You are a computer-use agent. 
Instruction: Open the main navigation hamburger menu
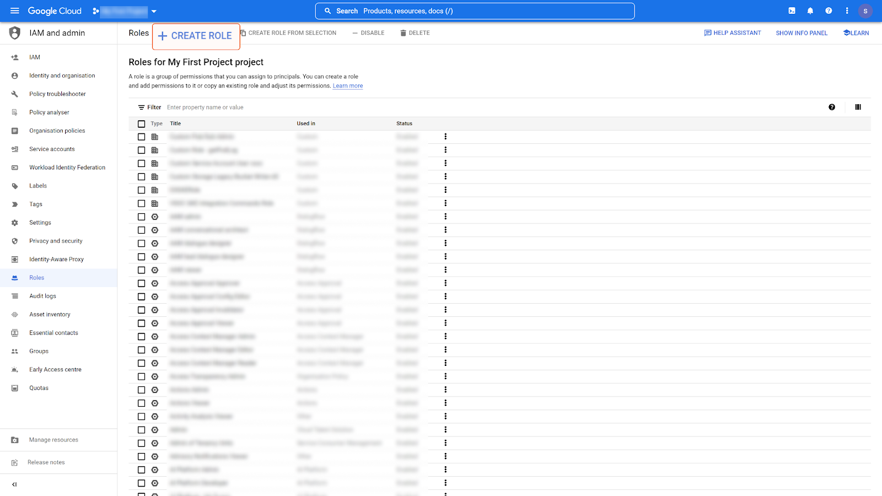click(15, 11)
